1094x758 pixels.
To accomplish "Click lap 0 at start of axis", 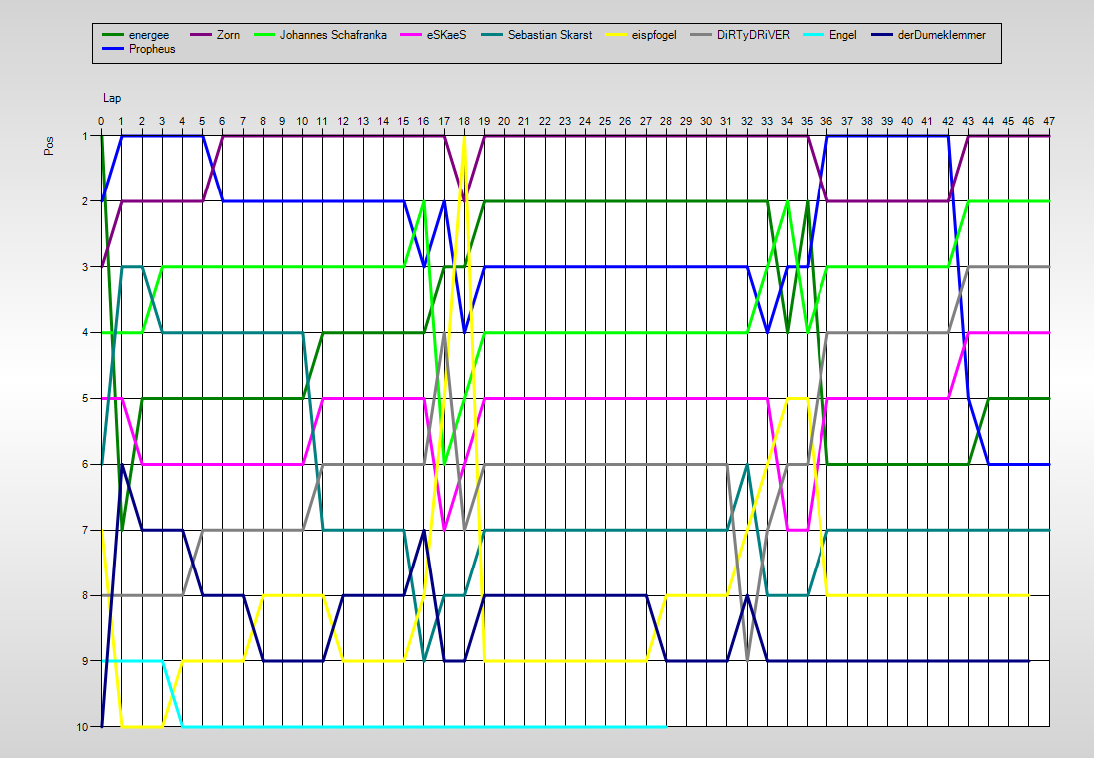I will pyautogui.click(x=101, y=121).
